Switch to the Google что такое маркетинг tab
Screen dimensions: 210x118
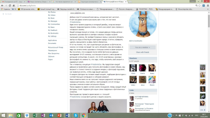64,2
